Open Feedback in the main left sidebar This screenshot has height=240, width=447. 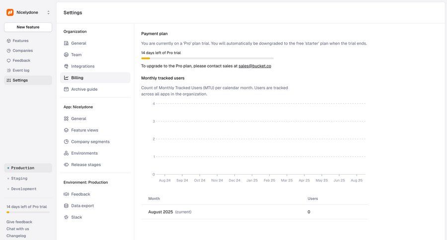tap(28, 60)
